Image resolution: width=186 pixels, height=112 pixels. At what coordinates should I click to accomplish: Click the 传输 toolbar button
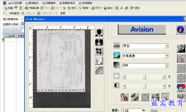click(x=45, y=8)
